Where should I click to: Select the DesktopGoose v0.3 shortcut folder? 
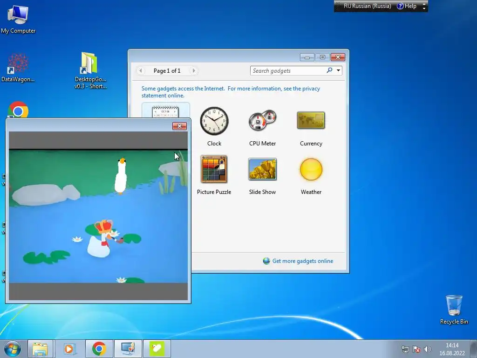tap(90, 70)
